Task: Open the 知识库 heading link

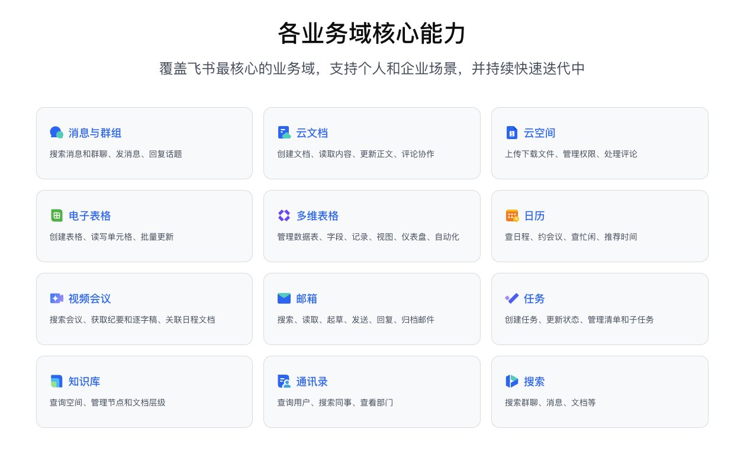Action: coord(84,382)
